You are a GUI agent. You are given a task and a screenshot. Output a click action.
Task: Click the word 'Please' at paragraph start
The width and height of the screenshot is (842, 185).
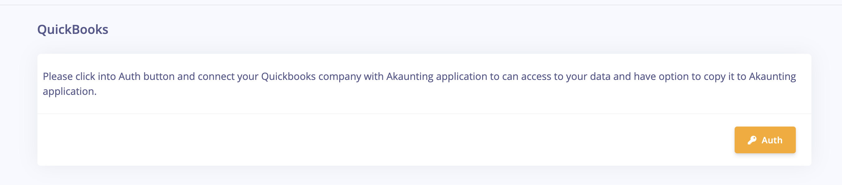[x=58, y=76]
